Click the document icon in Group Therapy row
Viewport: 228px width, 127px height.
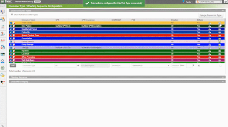pyautogui.click(x=14, y=45)
